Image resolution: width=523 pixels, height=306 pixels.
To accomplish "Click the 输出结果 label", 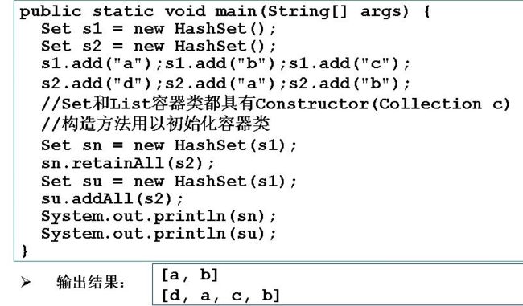I will (90, 283).
